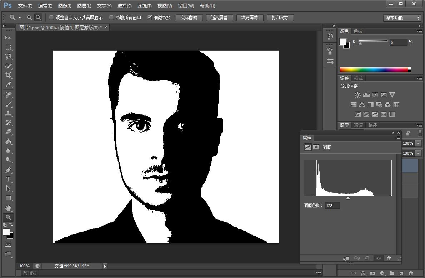
Task: Choose the Eraser tool
Action: tap(8, 132)
